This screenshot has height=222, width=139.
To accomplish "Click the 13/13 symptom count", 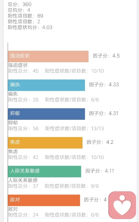I will click(x=98, y=129).
